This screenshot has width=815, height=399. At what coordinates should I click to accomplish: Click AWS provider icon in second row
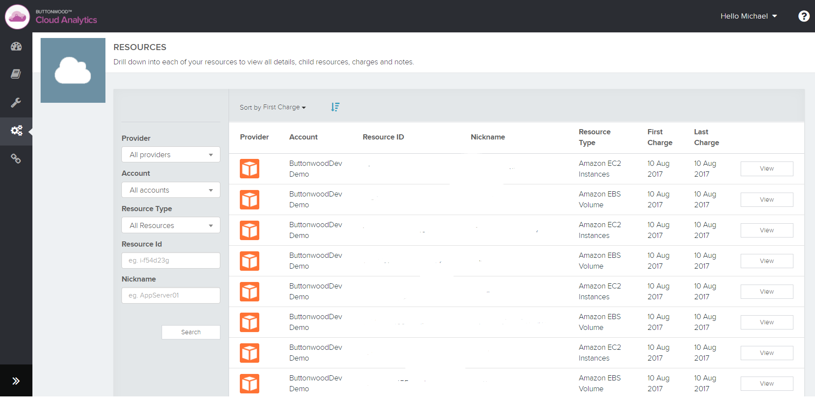(x=250, y=199)
